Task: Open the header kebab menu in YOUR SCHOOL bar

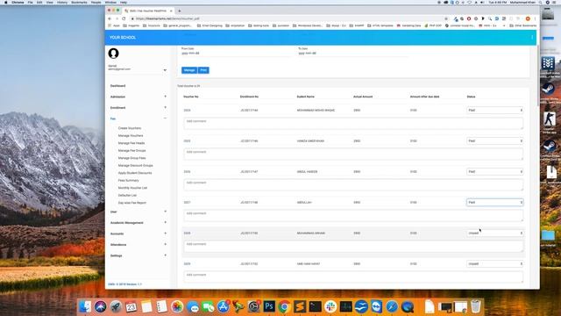Action: 532,37
